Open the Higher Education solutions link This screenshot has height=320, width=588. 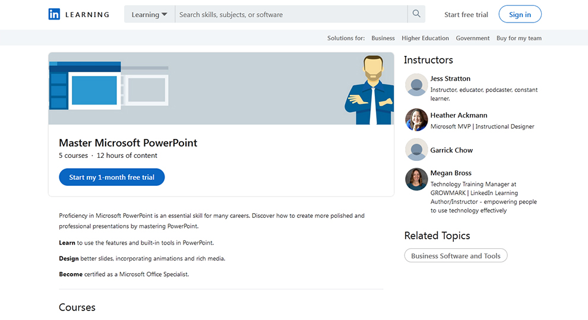point(425,38)
